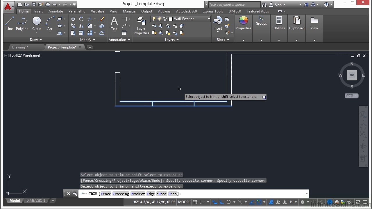372x209 pixels.
Task: Open the Wall-Exterior layer dropdown
Action: (x=209, y=19)
